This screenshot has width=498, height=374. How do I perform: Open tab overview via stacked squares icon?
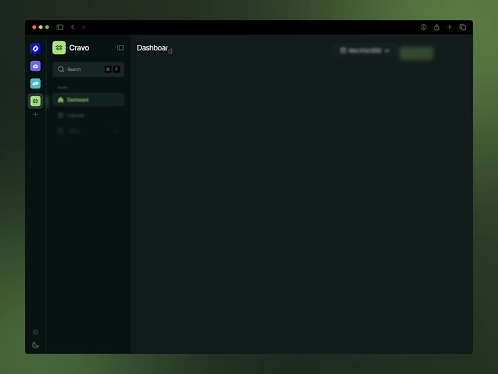click(x=463, y=27)
